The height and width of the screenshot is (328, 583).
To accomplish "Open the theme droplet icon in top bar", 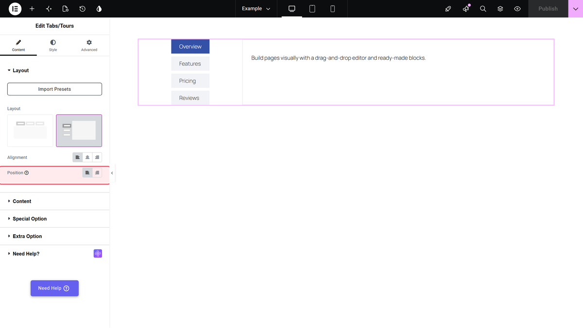I will click(x=99, y=9).
